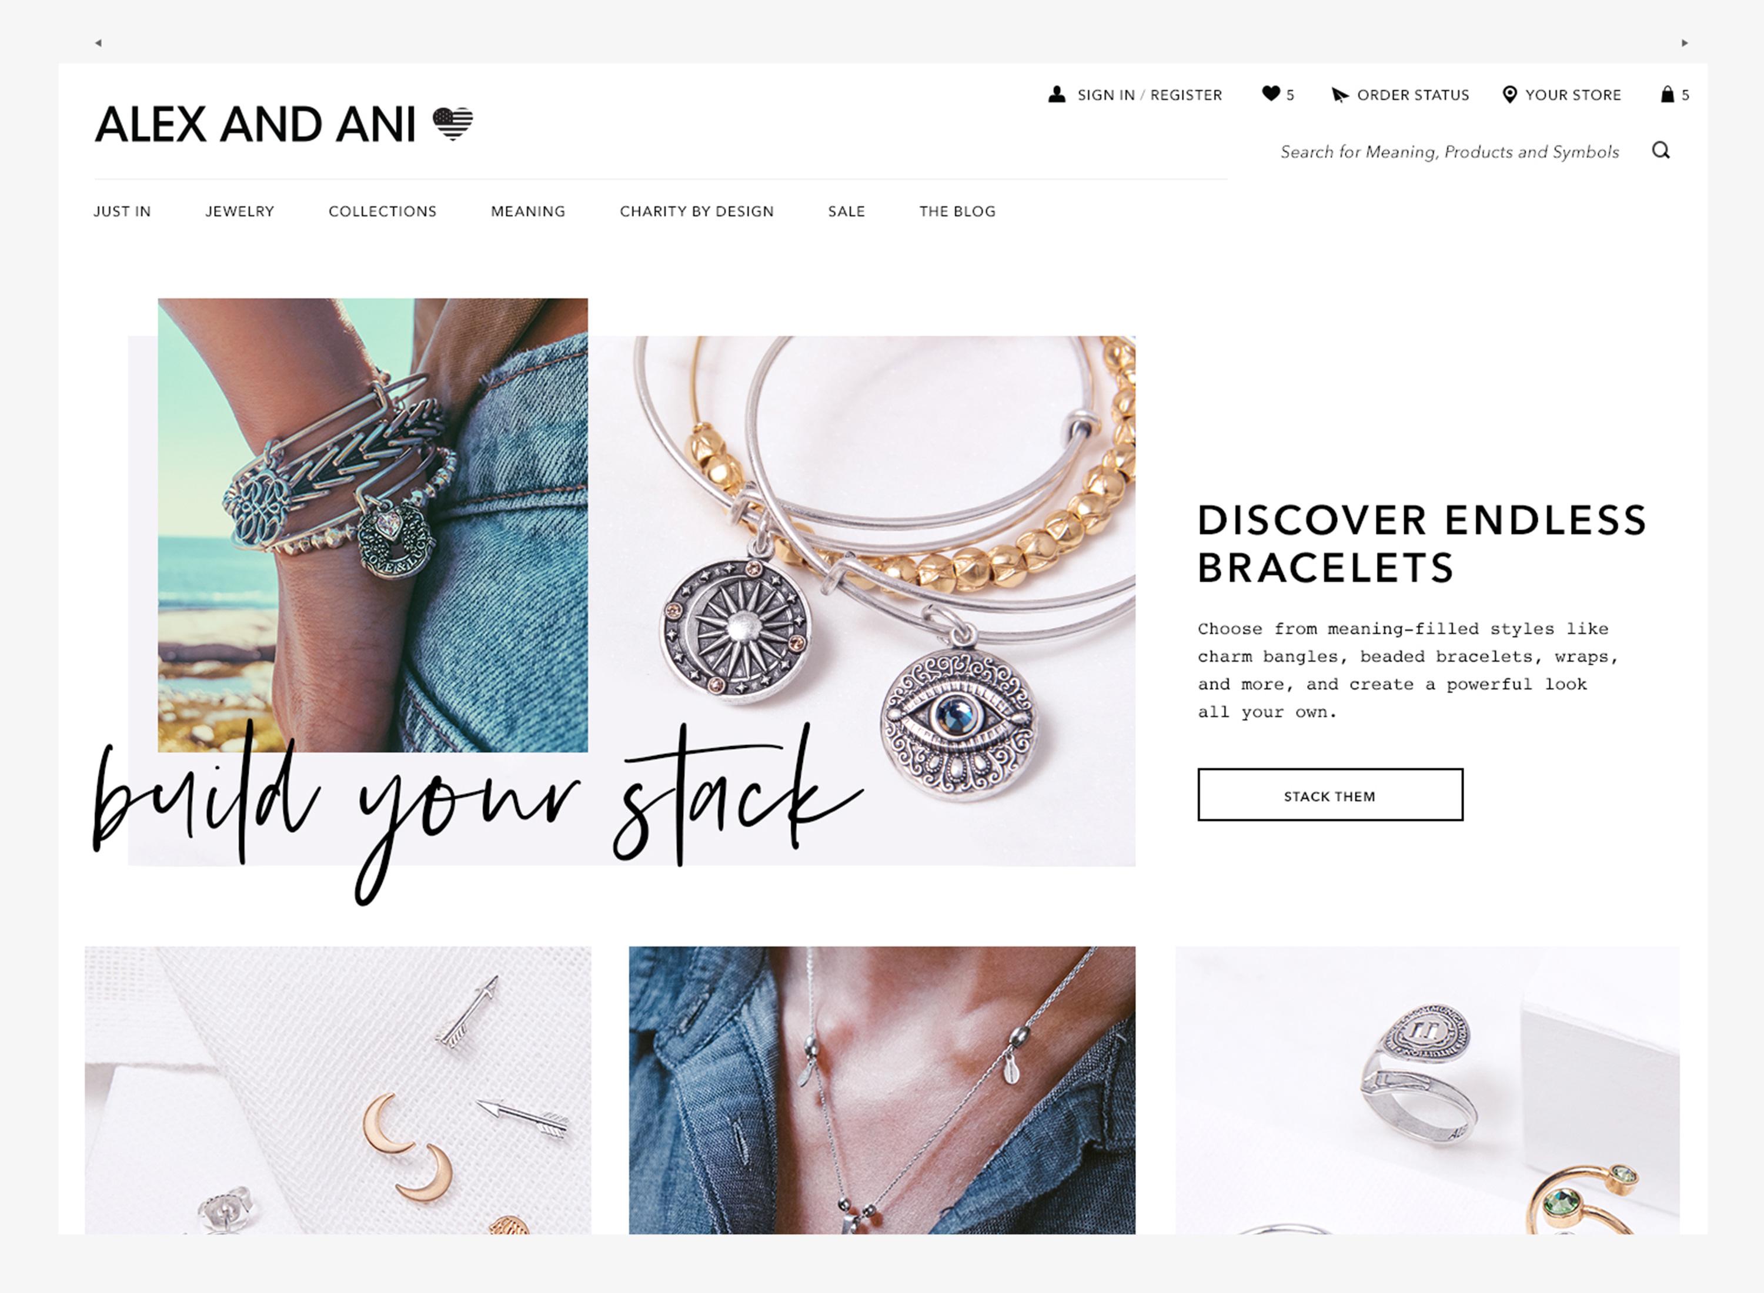Click the left arrow at top

point(98,43)
